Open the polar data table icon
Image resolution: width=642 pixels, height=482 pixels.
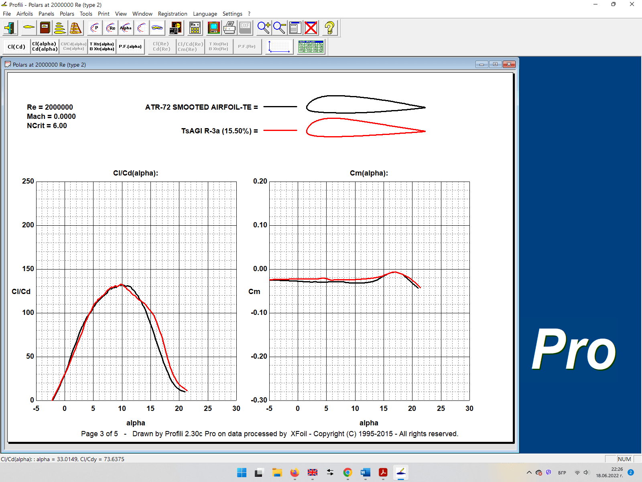click(x=311, y=47)
